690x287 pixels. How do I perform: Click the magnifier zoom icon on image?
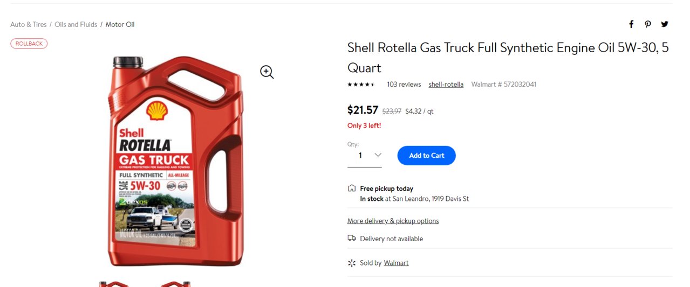(x=267, y=72)
